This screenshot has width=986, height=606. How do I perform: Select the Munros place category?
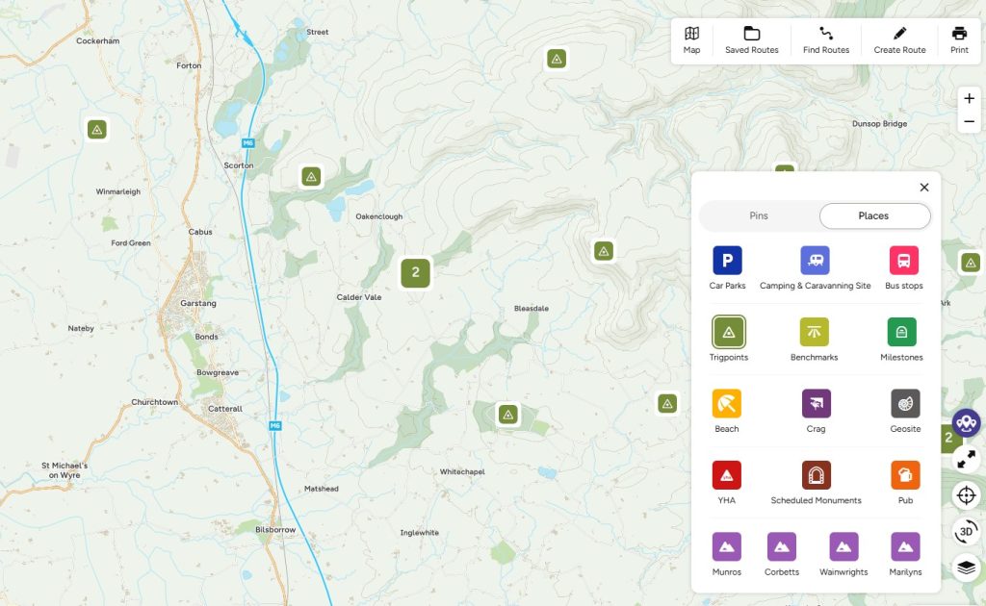pos(726,545)
